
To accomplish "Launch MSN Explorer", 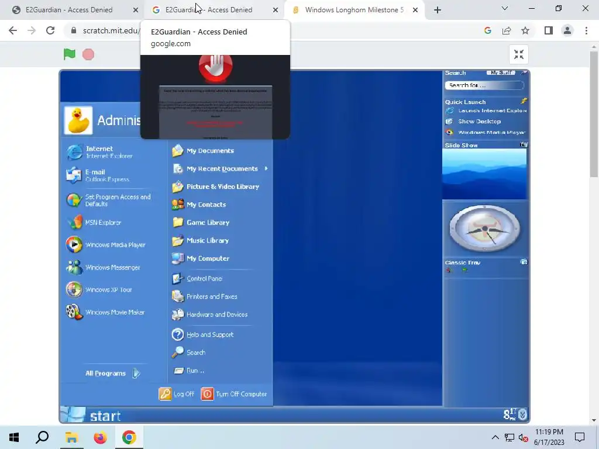I will click(x=94, y=222).
